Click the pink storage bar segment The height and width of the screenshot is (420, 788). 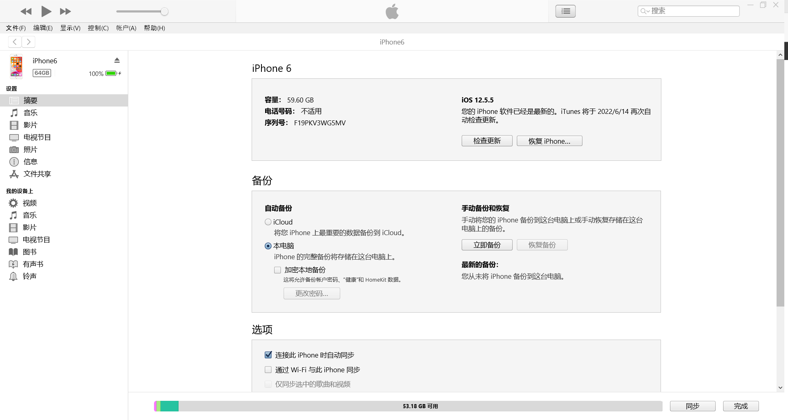click(155, 406)
